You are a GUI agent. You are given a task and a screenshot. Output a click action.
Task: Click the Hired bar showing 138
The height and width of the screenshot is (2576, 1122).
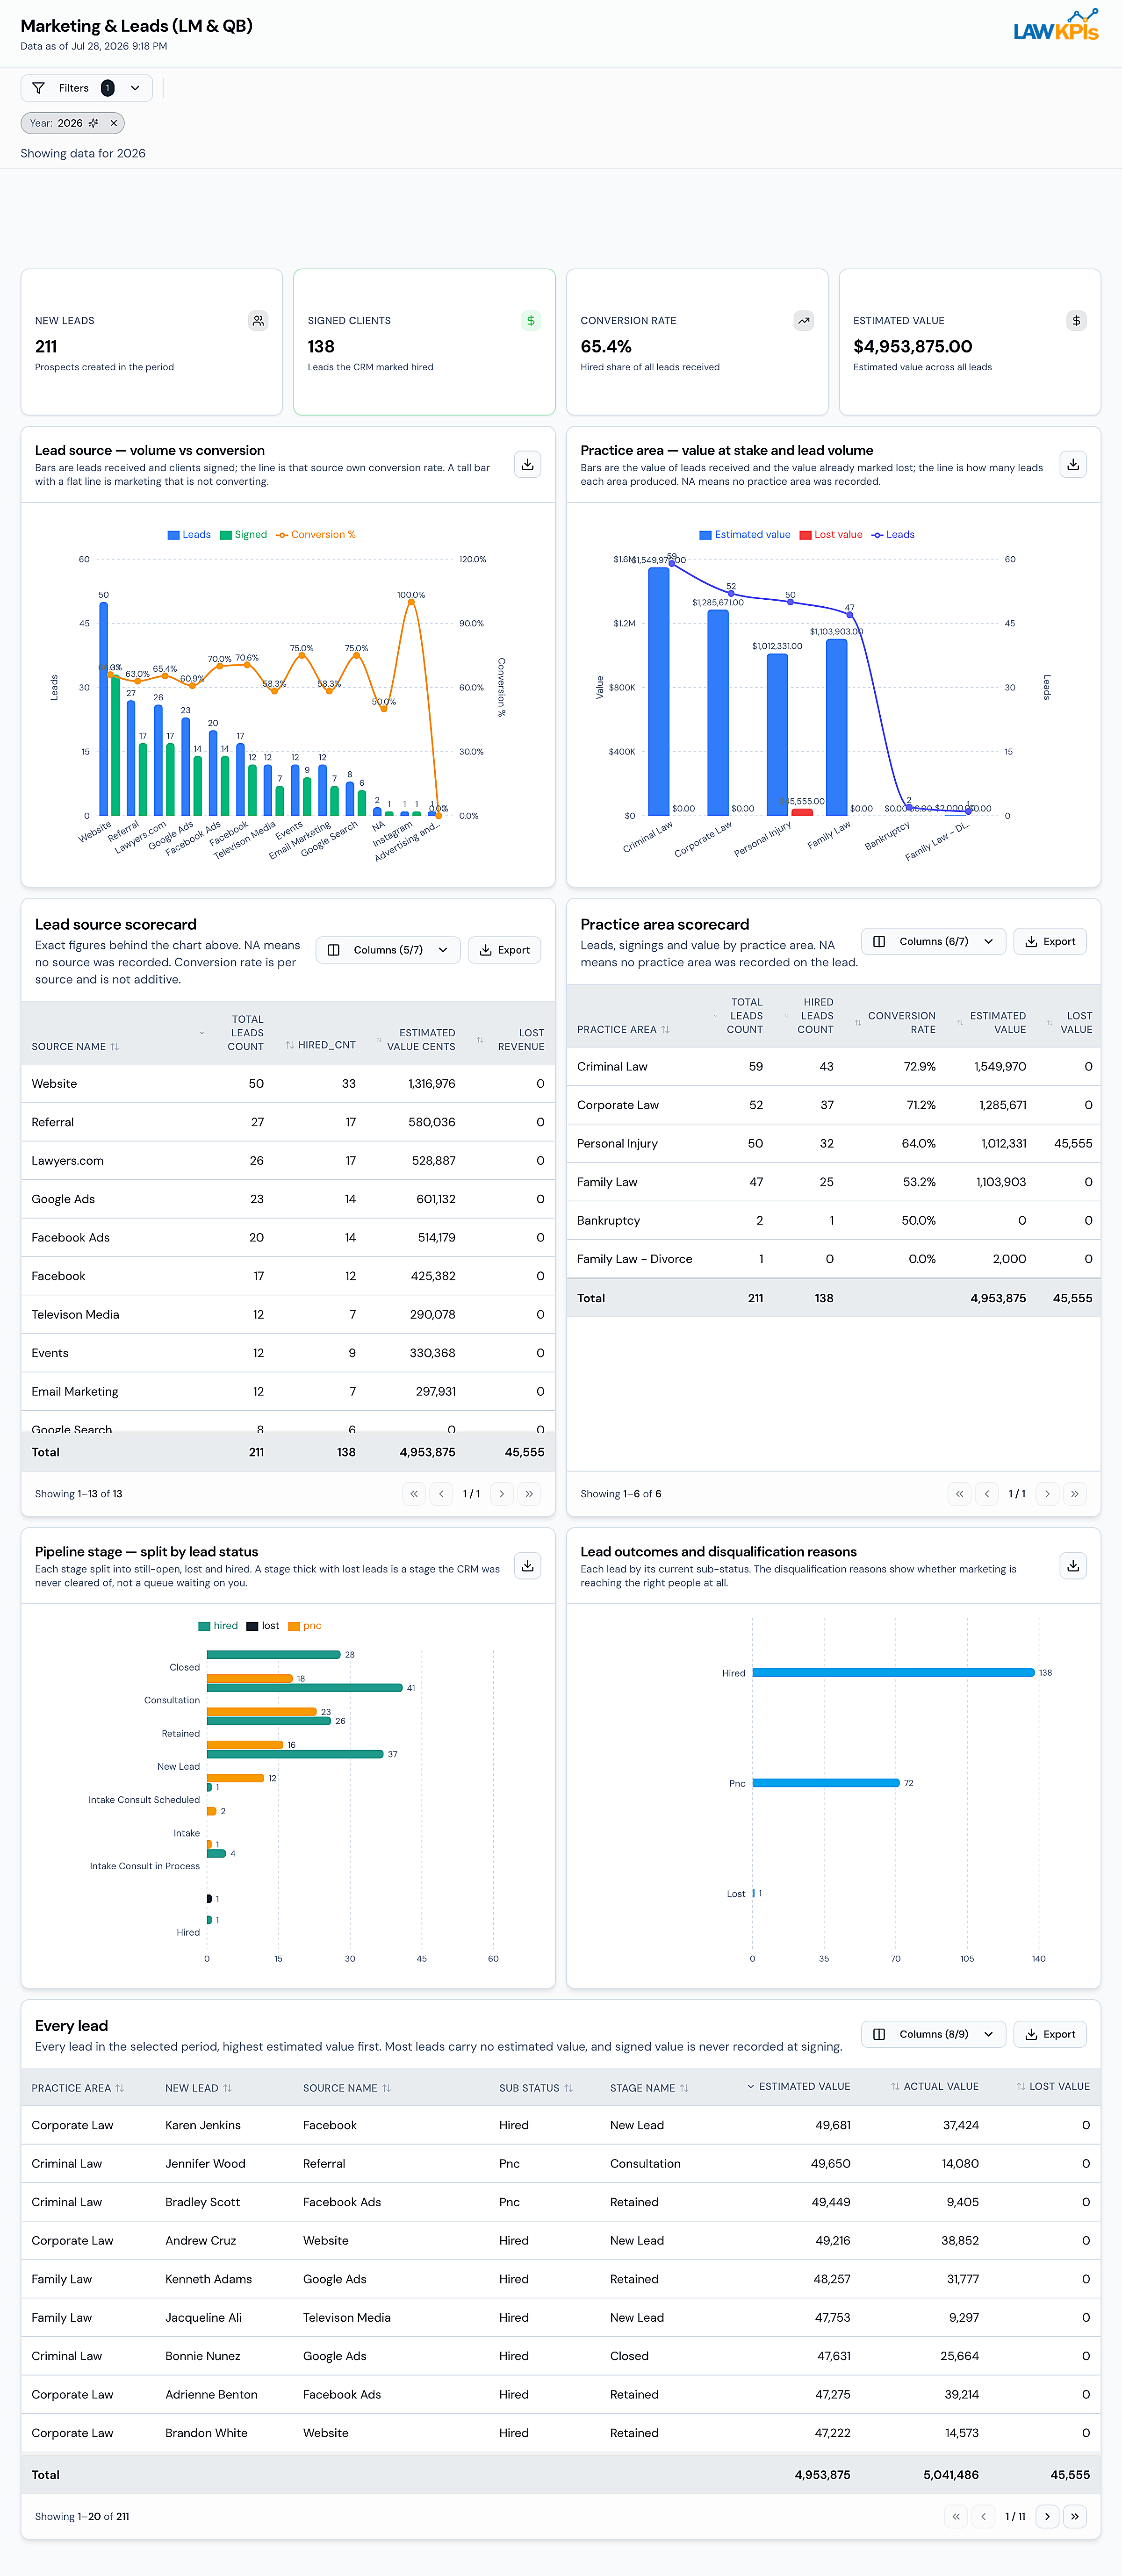tap(893, 1673)
